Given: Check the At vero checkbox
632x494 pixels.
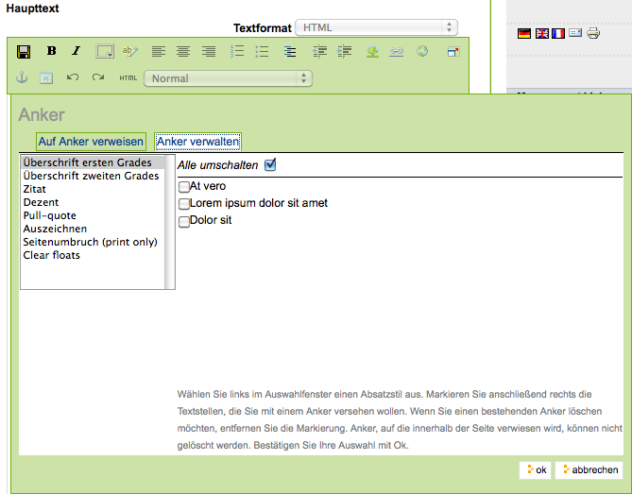Looking at the screenshot, I should click(x=184, y=187).
